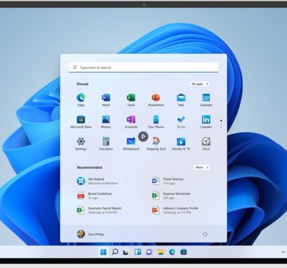Image resolution: width=287 pixels, height=268 pixels.
Task: Start the PowerPoint app
Action: [x=156, y=100]
